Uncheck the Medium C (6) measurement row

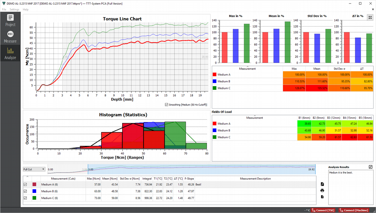coord(25,198)
